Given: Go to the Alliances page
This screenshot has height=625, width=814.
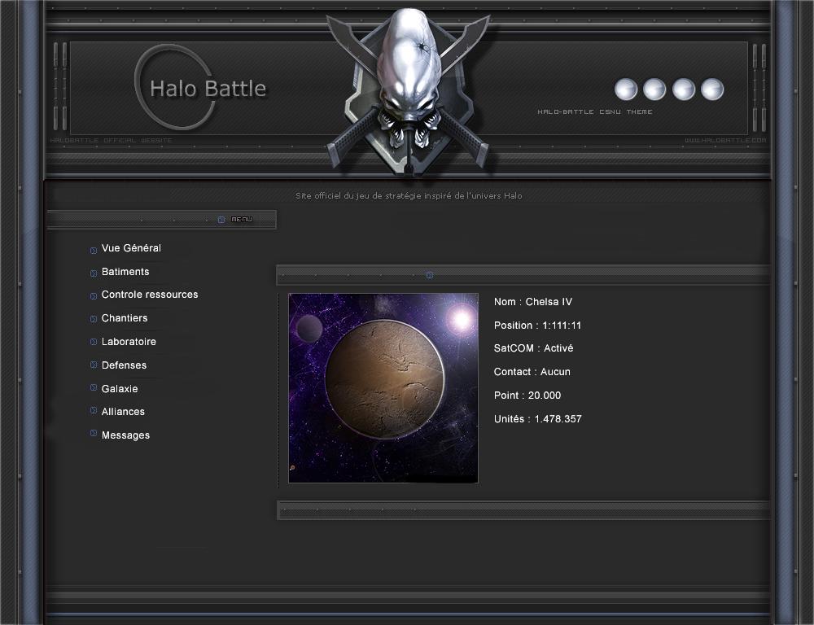Looking at the screenshot, I should tap(123, 412).
